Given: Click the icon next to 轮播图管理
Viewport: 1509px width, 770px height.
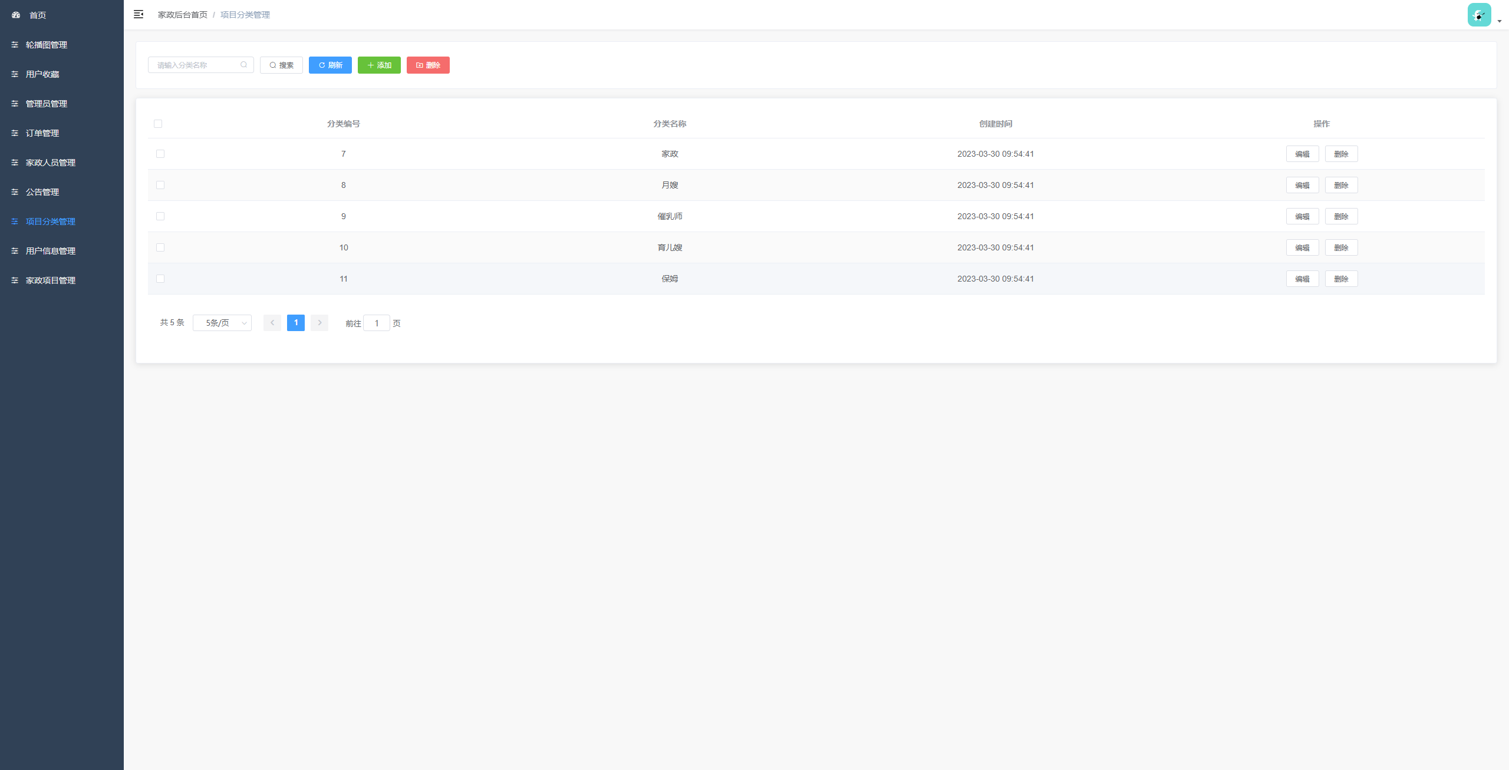Looking at the screenshot, I should tap(15, 45).
